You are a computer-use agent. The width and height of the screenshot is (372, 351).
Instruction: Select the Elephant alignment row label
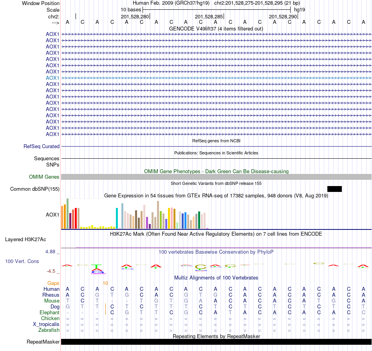coord(50,313)
